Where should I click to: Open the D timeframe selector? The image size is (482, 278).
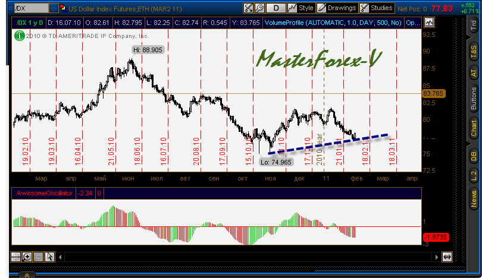pyautogui.click(x=276, y=8)
